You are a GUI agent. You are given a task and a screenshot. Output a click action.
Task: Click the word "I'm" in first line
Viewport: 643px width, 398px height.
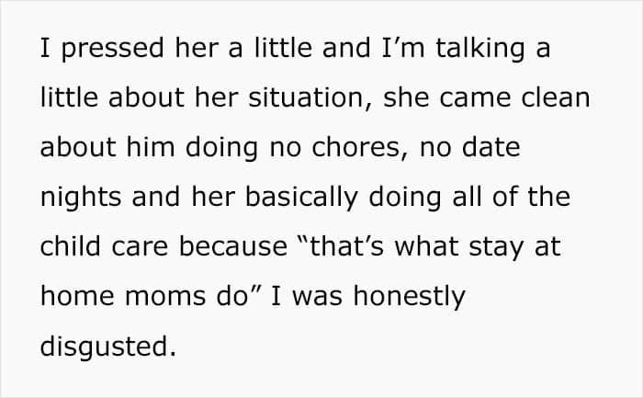coord(403,48)
